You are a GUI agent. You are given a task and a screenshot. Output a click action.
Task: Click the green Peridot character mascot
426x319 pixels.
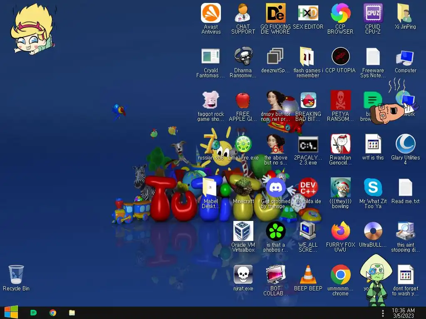coord(376,280)
